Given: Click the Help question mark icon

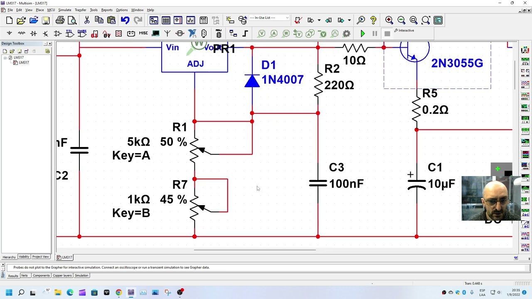Looking at the screenshot, I should (x=373, y=20).
